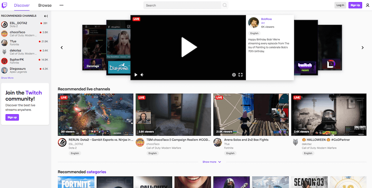The width and height of the screenshot is (372, 188).
Task: Open Diegosaurs avatar in sidebar
Action: coord(4,70)
